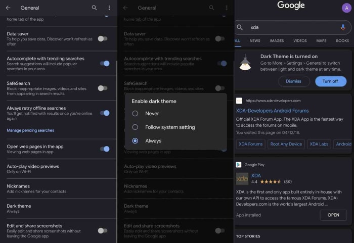Turn off dark theme via the card button
354x243 pixels.
point(331,81)
